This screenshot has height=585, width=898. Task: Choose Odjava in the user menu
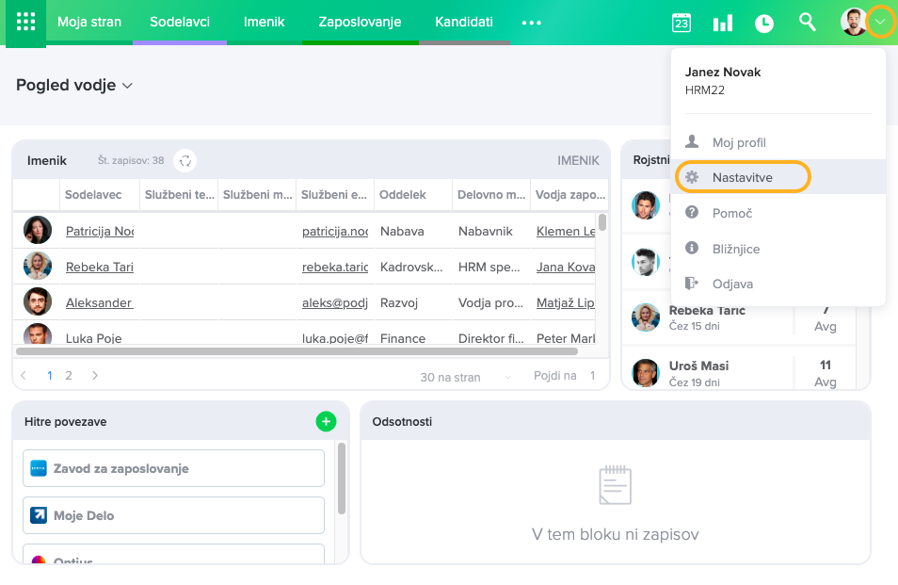click(732, 284)
